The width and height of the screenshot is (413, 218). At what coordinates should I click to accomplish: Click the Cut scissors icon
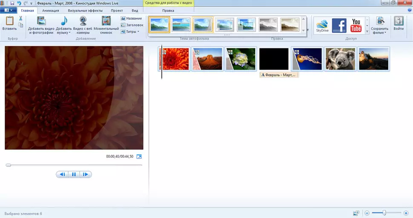coord(21,18)
